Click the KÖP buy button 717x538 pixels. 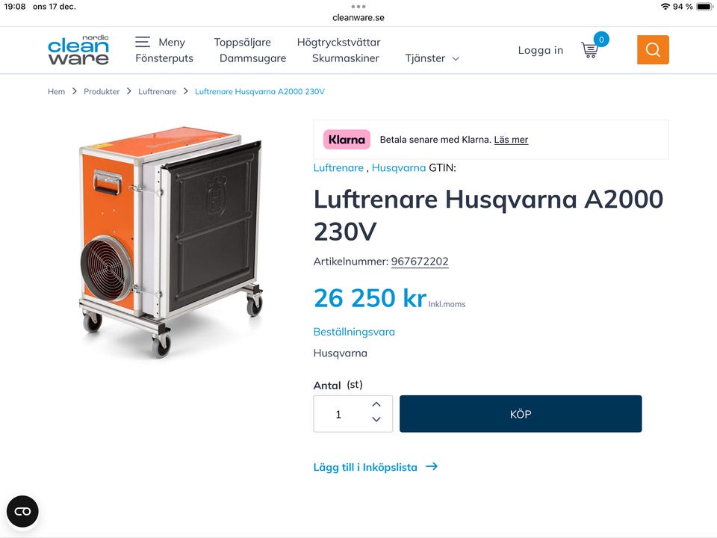pyautogui.click(x=521, y=414)
